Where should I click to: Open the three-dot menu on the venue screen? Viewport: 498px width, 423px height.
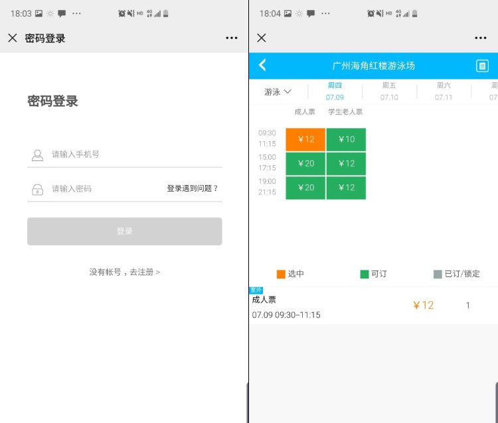click(x=481, y=38)
